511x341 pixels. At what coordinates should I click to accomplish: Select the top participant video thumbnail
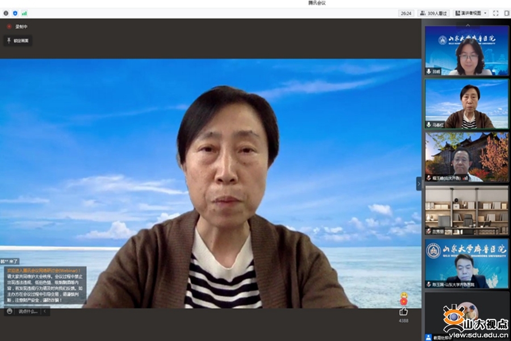467,51
